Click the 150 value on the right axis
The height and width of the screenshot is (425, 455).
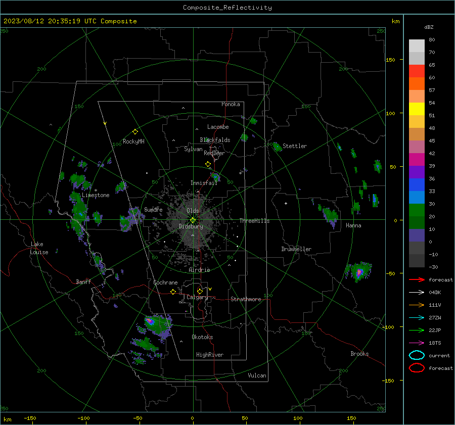pos(391,60)
